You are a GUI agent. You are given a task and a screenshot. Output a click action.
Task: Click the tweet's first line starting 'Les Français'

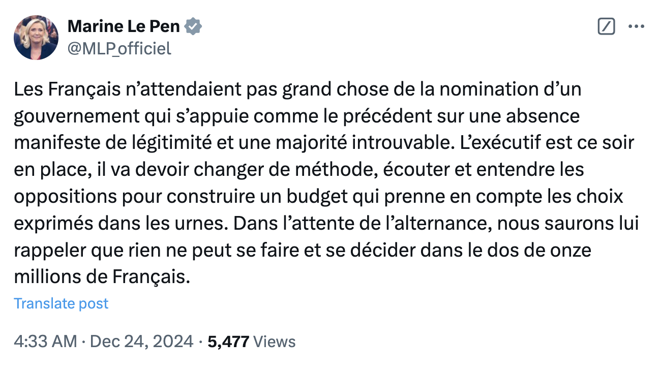297,89
